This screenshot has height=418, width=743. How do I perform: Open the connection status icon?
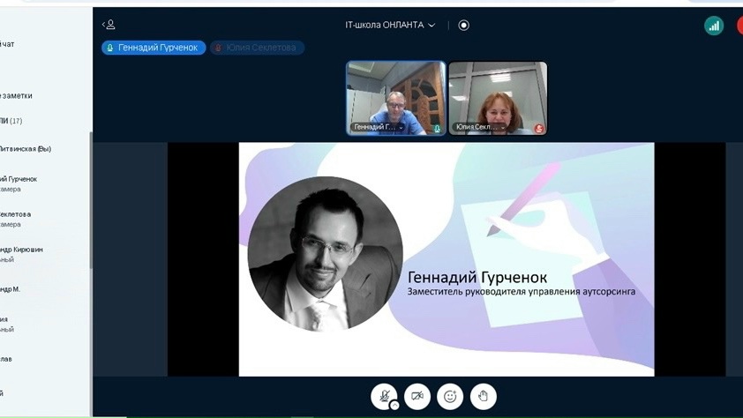(713, 26)
